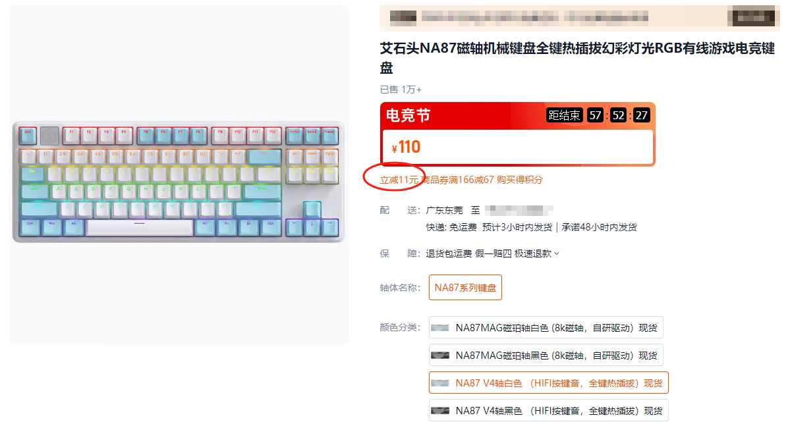790x426 pixels.
Task: Select NA87MAG磁珀轴黑色 color option
Action: coord(546,356)
